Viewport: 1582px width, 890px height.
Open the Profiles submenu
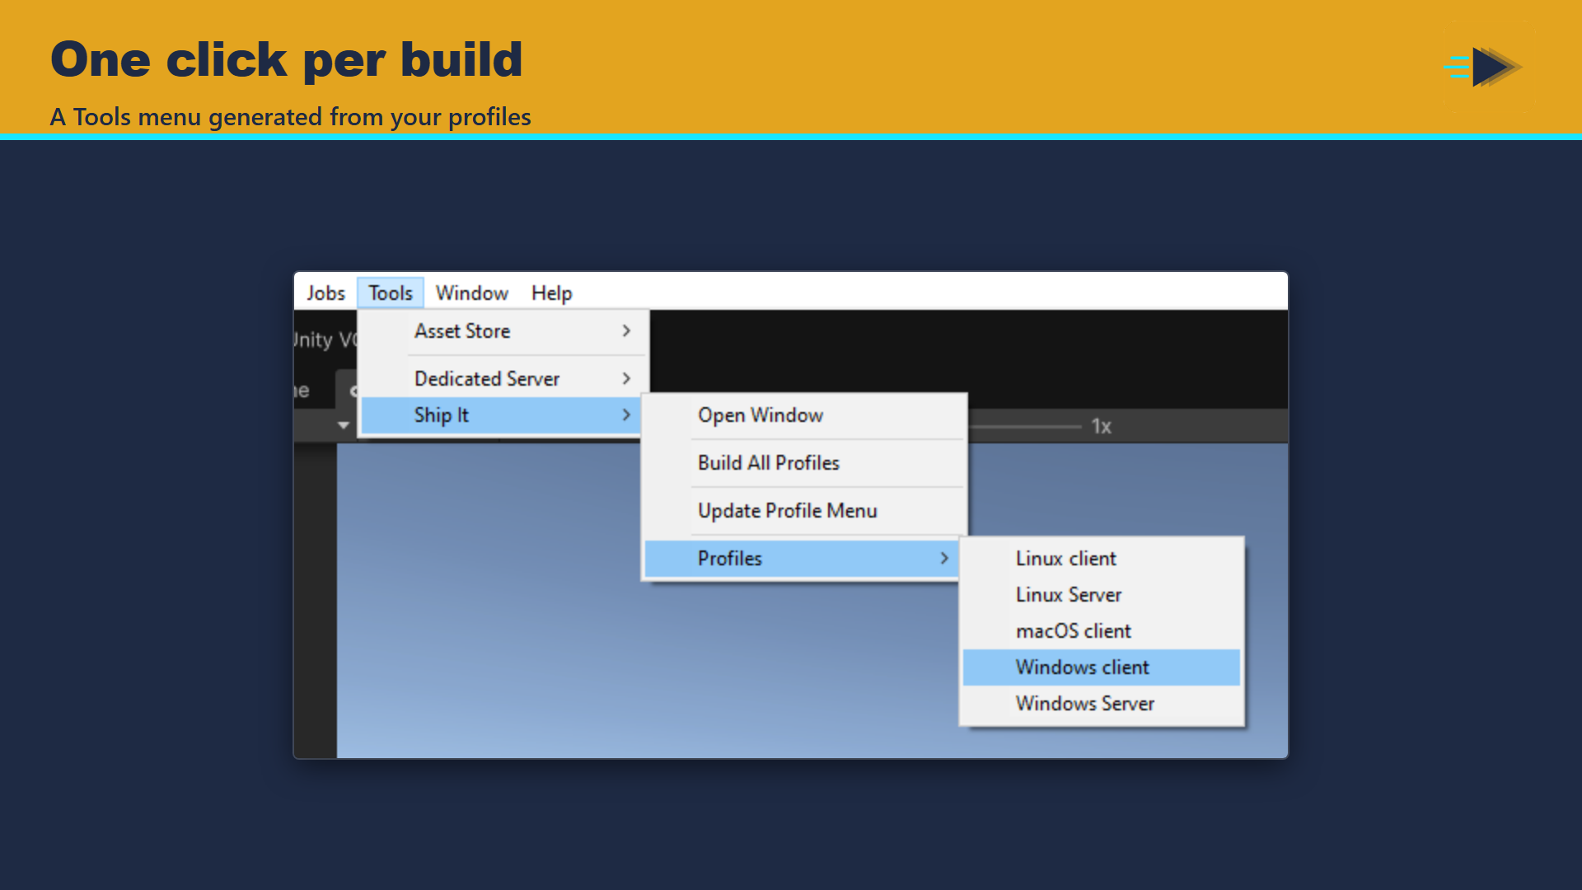coord(803,559)
